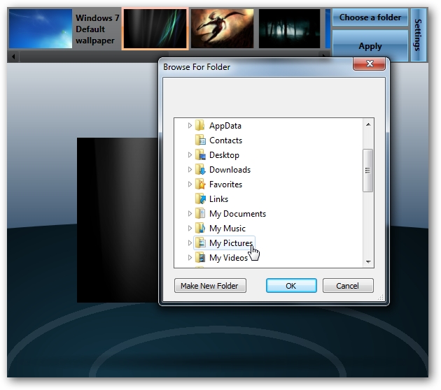The height and width of the screenshot is (390, 441).
Task: Click the Choose a folder button
Action: [x=370, y=17]
